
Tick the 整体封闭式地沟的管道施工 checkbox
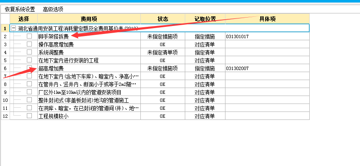(x=29, y=100)
